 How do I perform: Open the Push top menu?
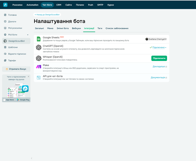click(91, 5)
